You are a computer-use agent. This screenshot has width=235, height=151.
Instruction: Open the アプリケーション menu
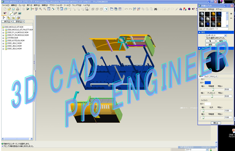click(56, 5)
